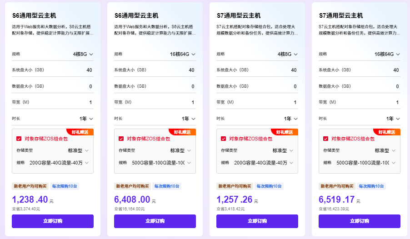Click the 好礼赠送 badge on the S7 4核8G card

(x=285, y=132)
